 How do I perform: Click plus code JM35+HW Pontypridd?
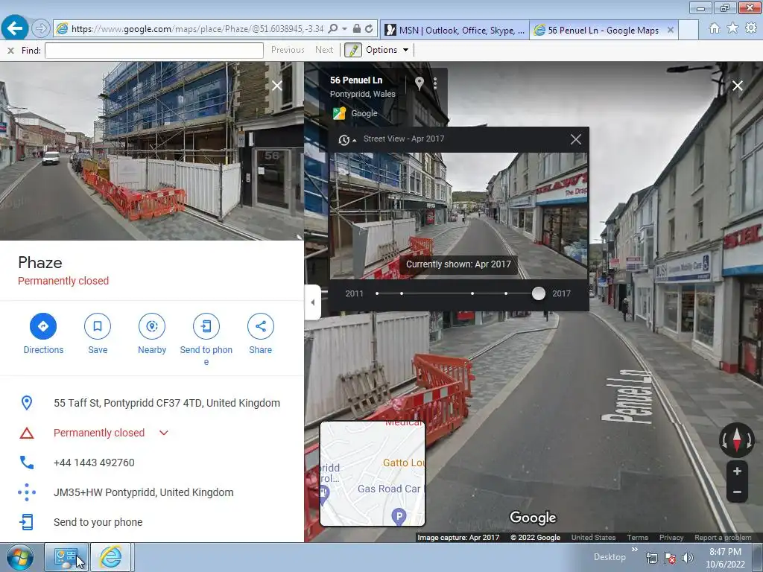click(x=144, y=492)
